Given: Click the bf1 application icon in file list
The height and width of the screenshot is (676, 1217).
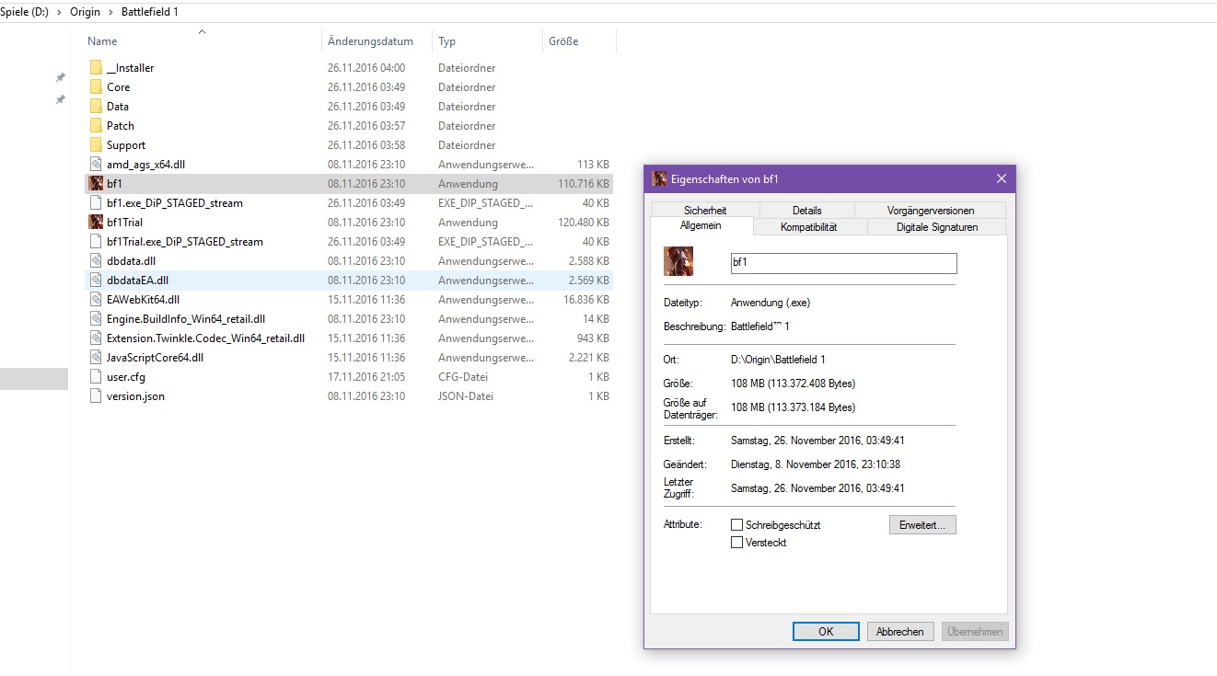Looking at the screenshot, I should 97,184.
